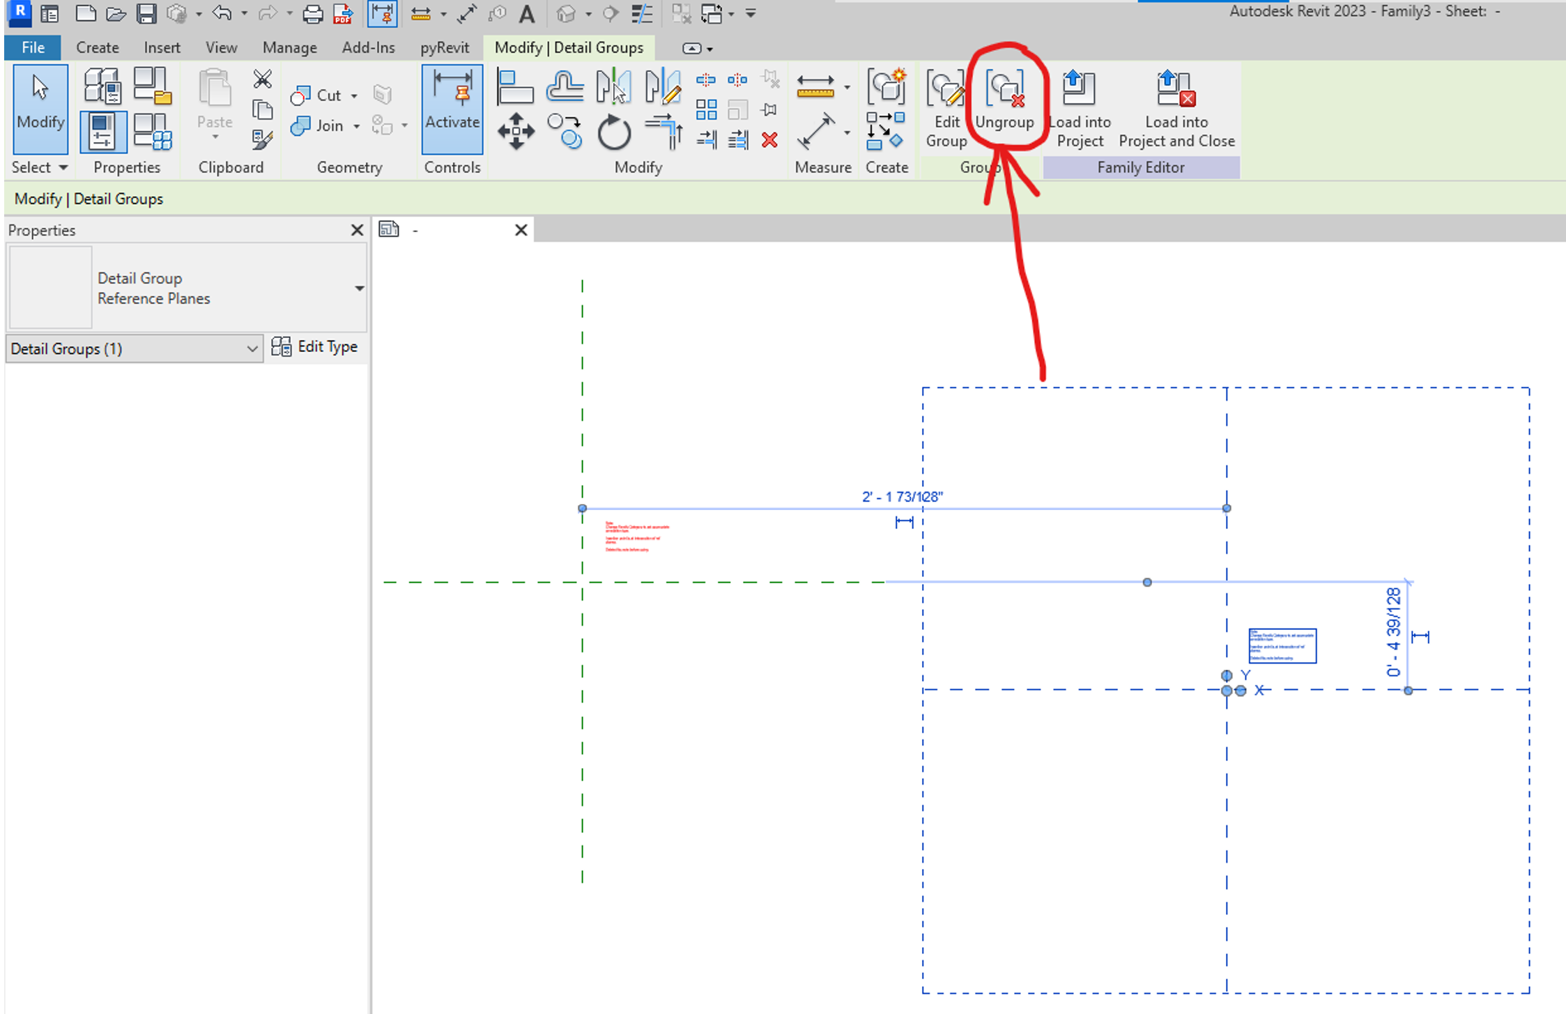This screenshot has width=1566, height=1014.
Task: Select the Copy tool in Modify panel
Action: 565,131
